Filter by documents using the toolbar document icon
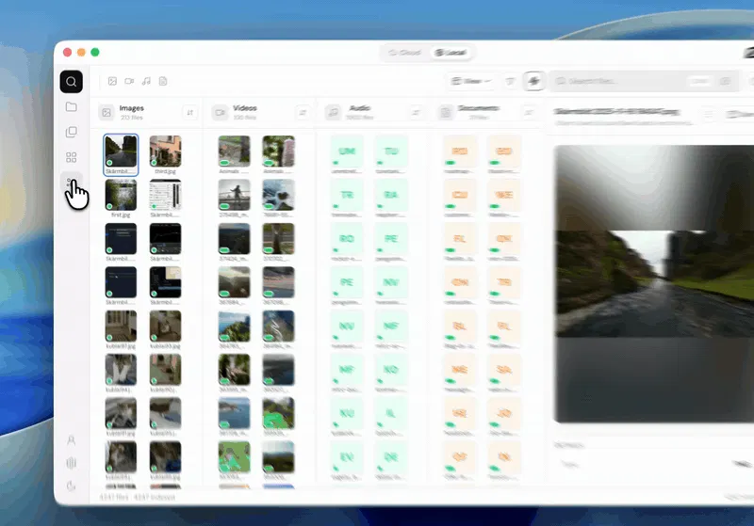 click(163, 81)
